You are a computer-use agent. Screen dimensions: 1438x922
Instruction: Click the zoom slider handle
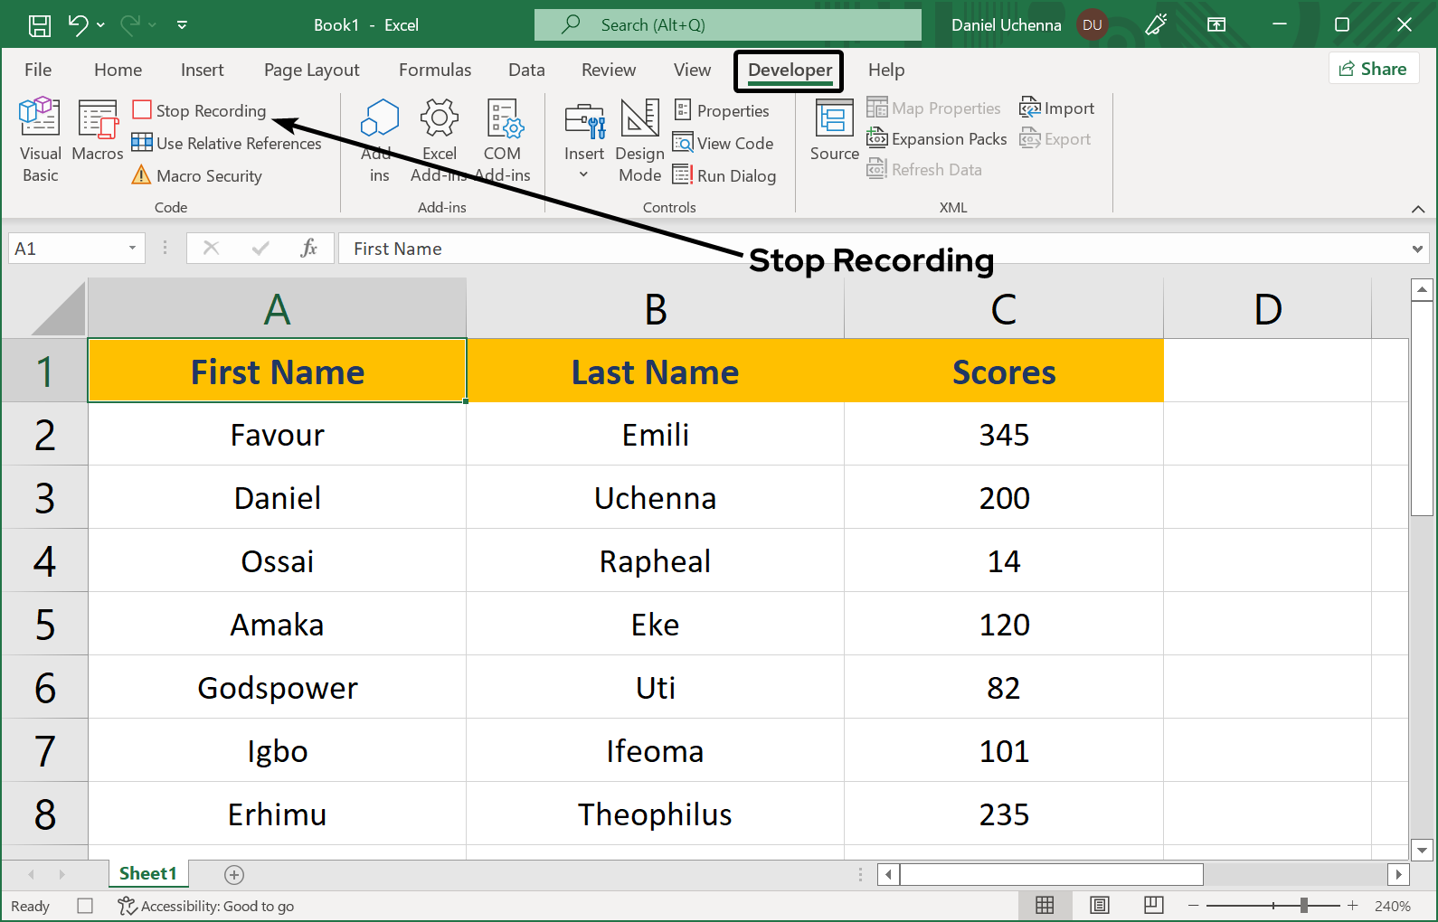pos(1303,906)
